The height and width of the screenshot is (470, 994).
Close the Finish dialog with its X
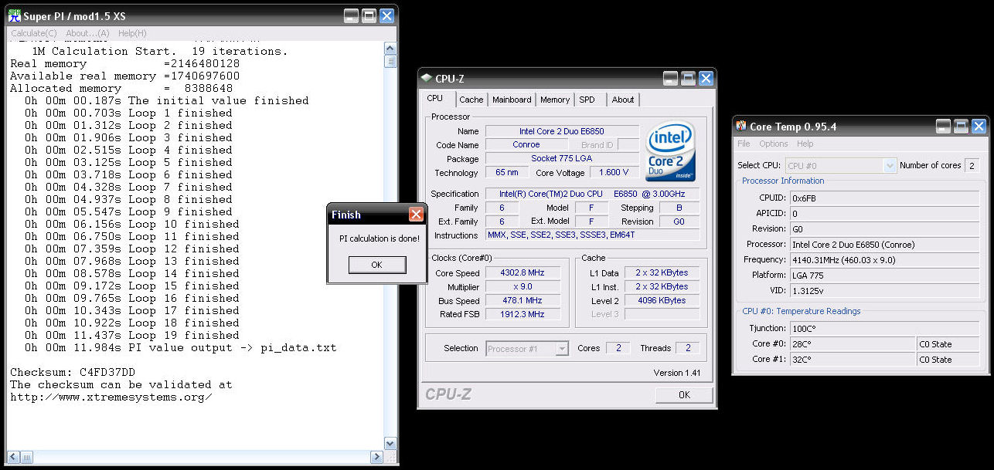[416, 215]
